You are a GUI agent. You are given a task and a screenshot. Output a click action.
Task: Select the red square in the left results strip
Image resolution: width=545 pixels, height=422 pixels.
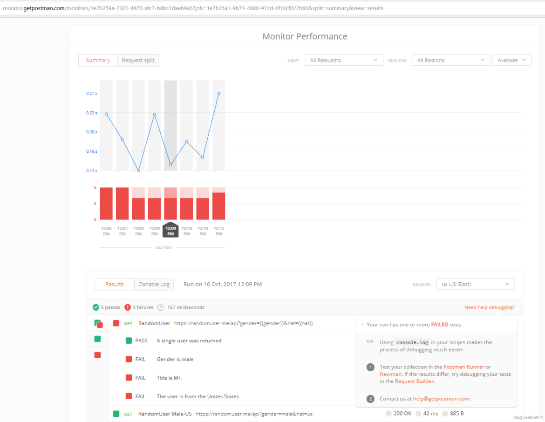point(97,355)
